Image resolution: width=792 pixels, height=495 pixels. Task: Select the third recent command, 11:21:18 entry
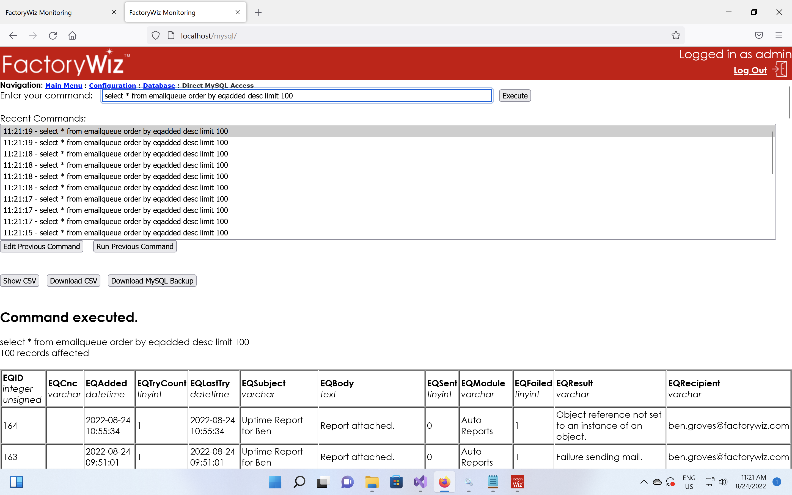coord(116,154)
